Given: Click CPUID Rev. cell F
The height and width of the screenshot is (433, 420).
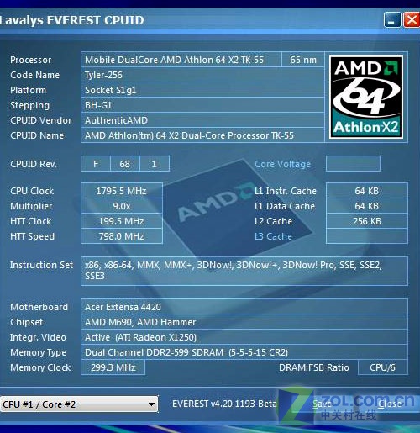Looking at the screenshot, I should (x=96, y=164).
